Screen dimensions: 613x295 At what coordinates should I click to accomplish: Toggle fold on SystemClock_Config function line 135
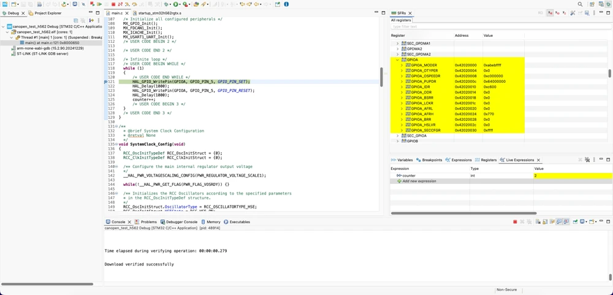click(x=116, y=144)
